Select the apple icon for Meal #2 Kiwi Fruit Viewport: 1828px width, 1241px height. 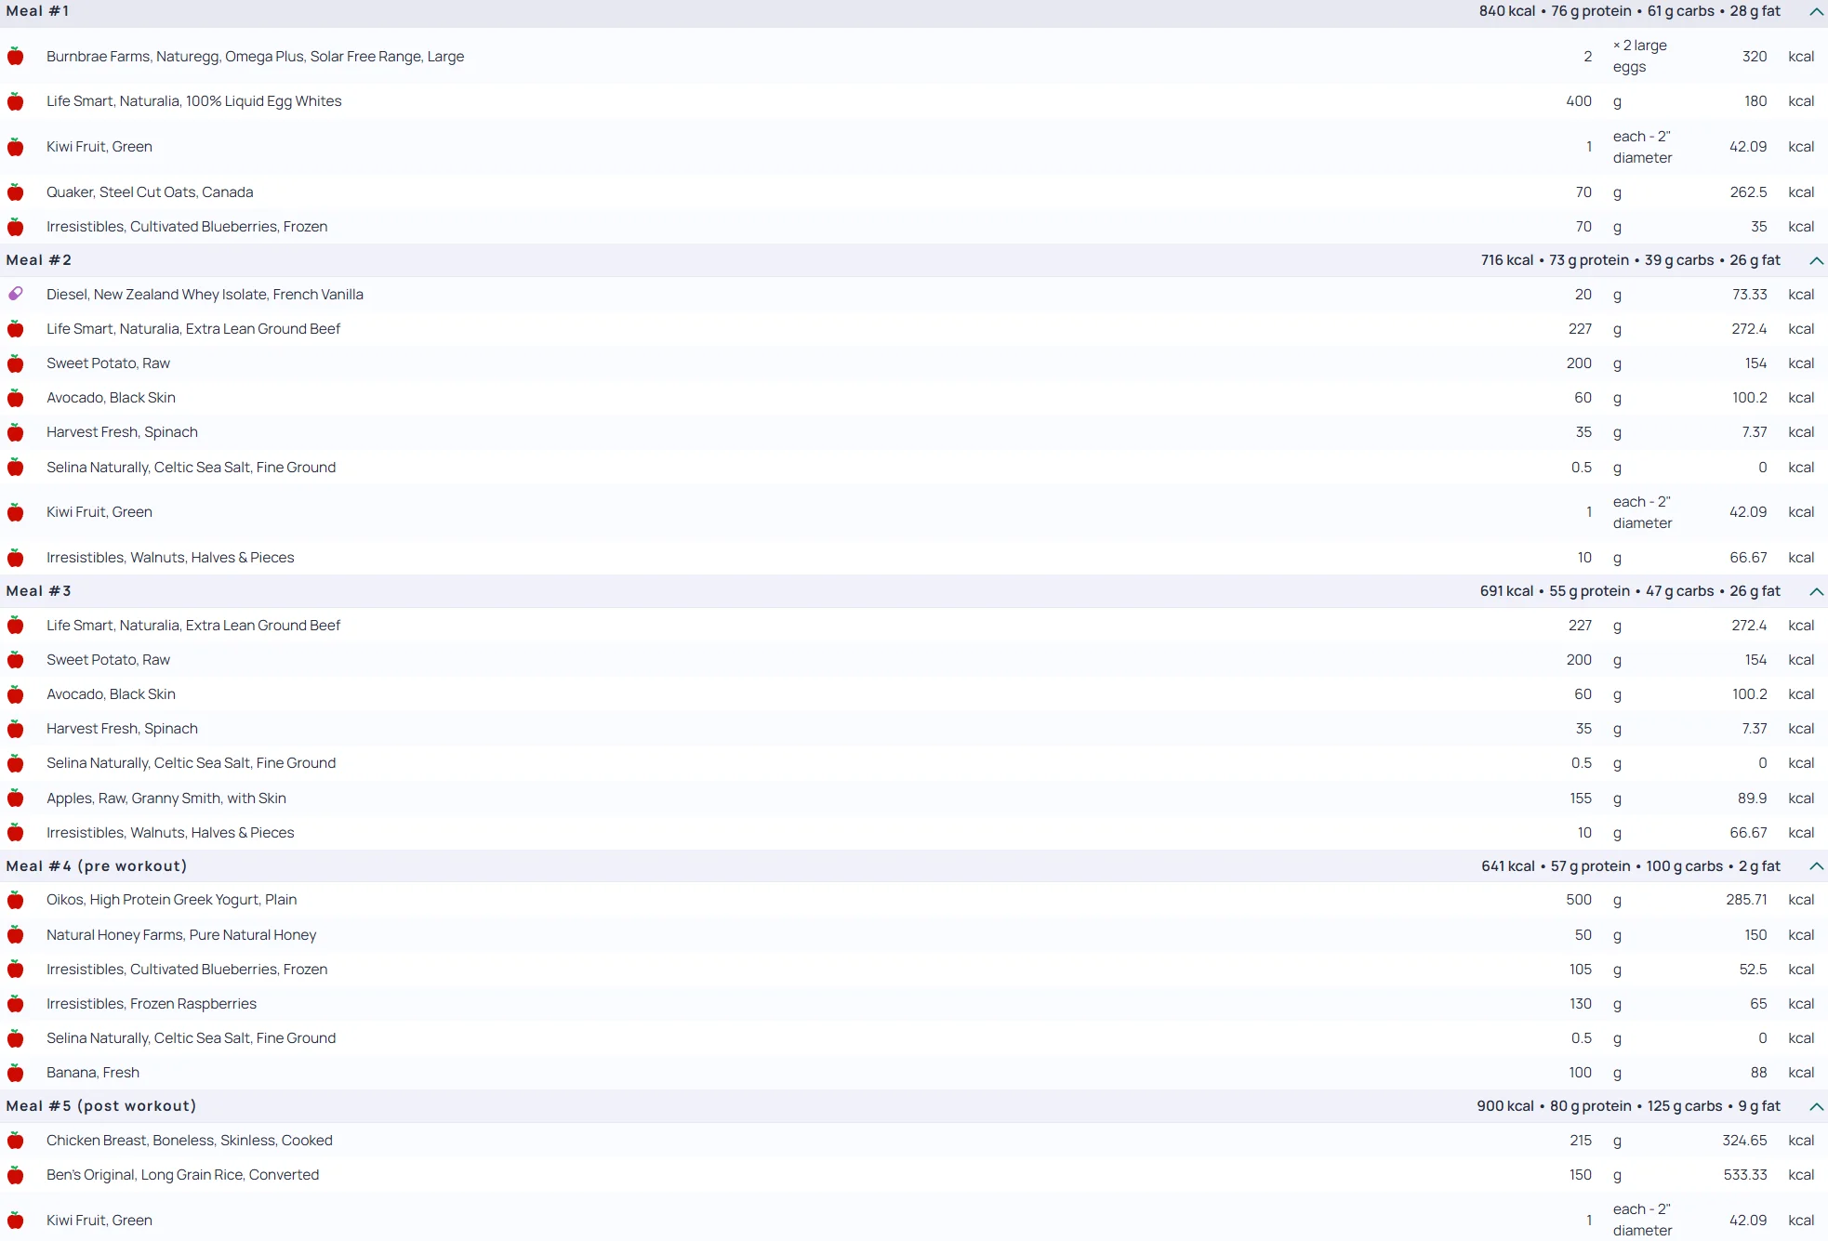16,512
